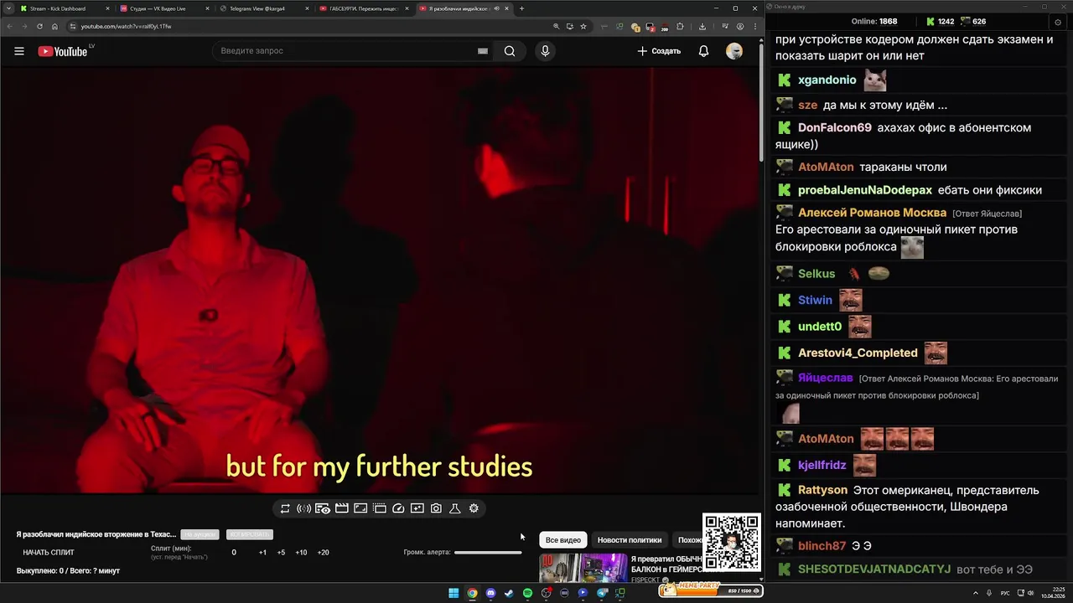1073x603 pixels.
Task: Open YouTube notifications bell
Action: 704,51
